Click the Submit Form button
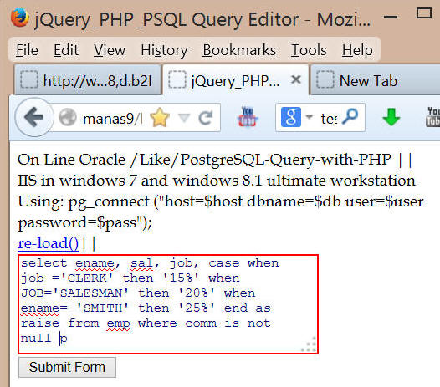The width and height of the screenshot is (440, 387). (67, 368)
